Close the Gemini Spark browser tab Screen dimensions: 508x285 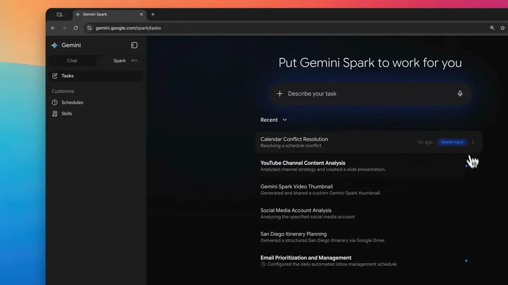click(x=142, y=14)
